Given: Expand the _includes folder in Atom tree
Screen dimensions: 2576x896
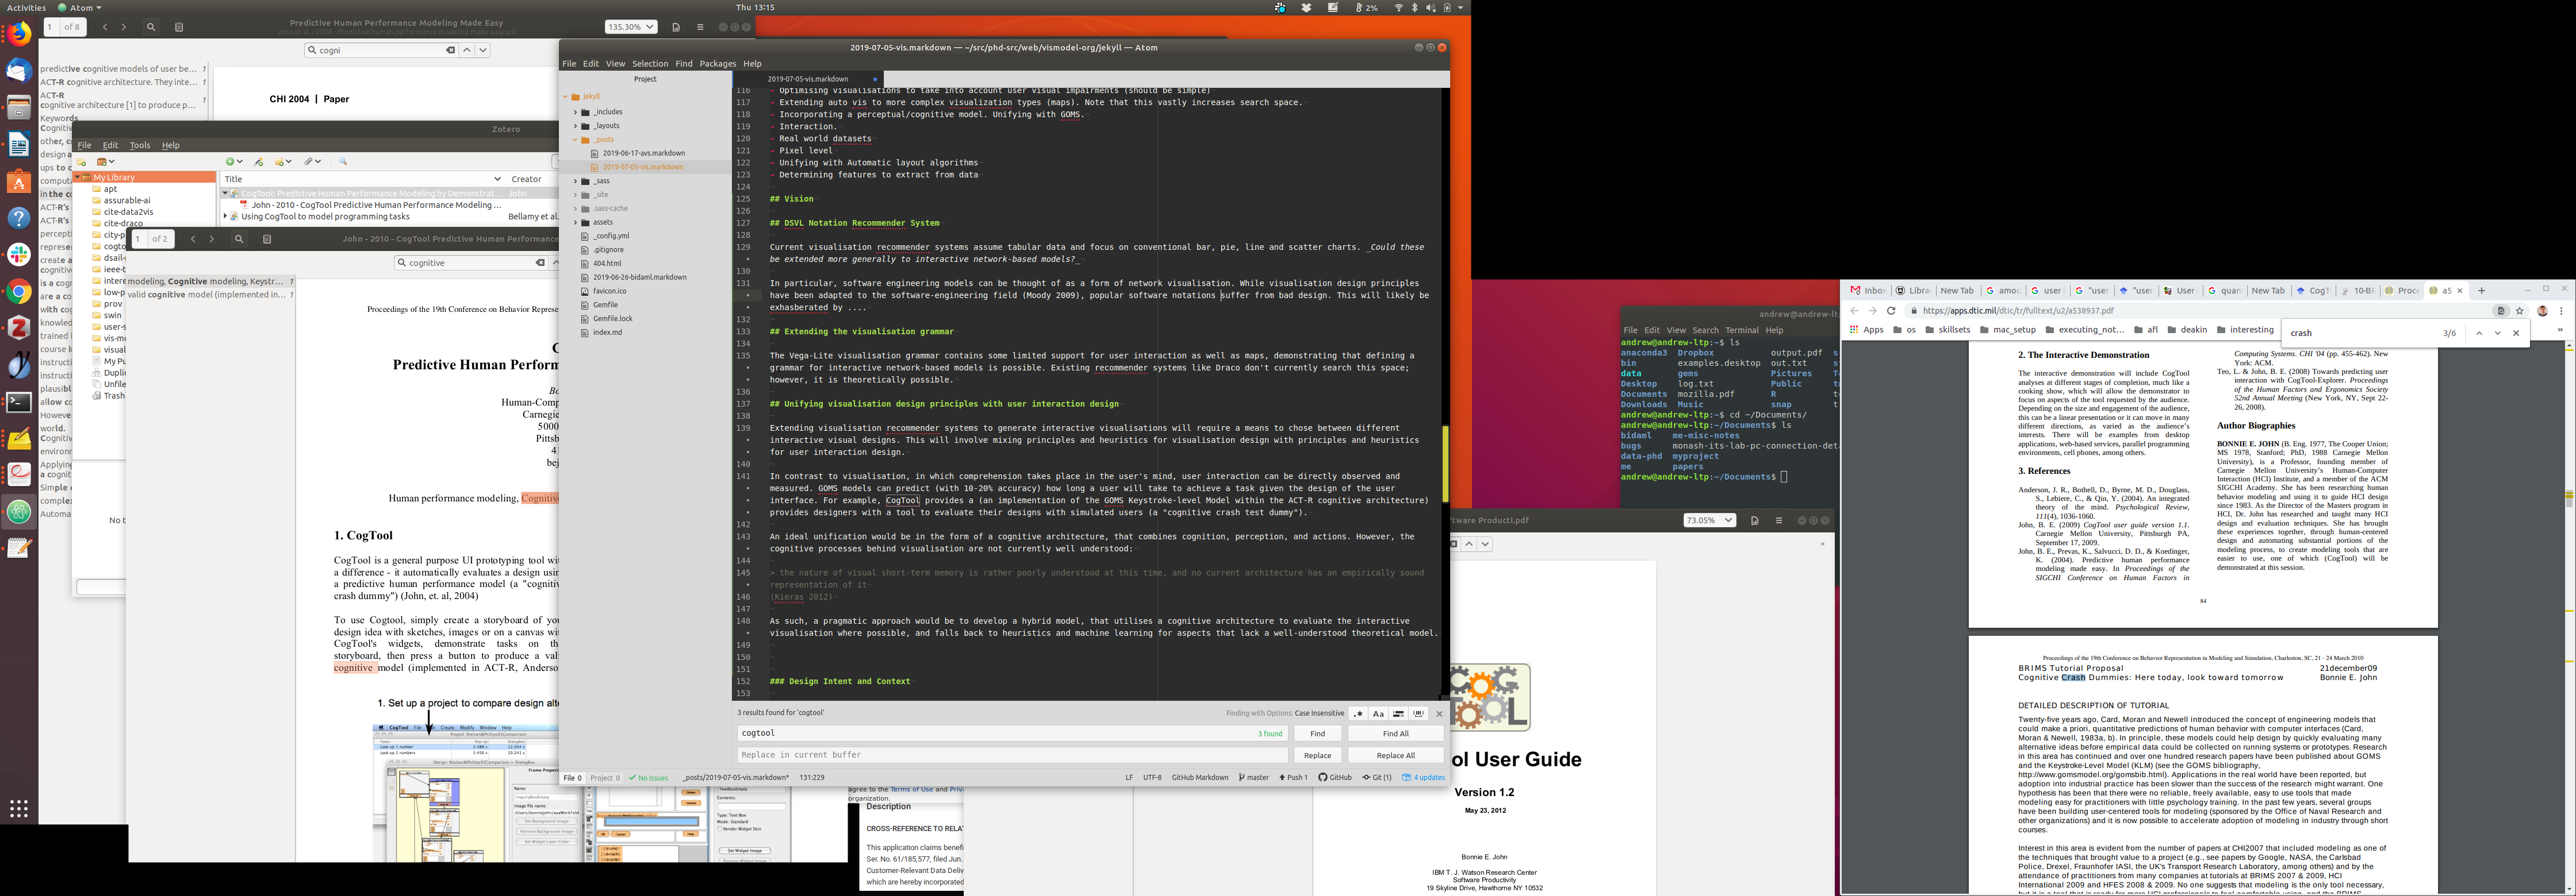Looking at the screenshot, I should (x=575, y=112).
